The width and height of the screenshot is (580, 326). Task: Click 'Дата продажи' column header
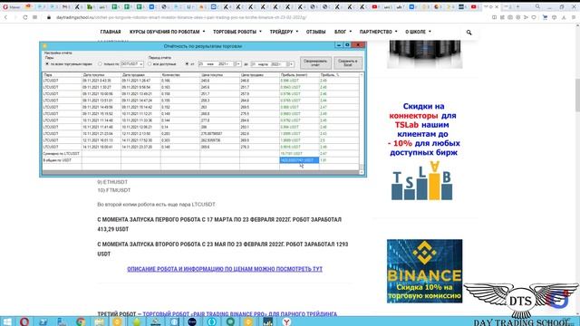pyautogui.click(x=141, y=75)
